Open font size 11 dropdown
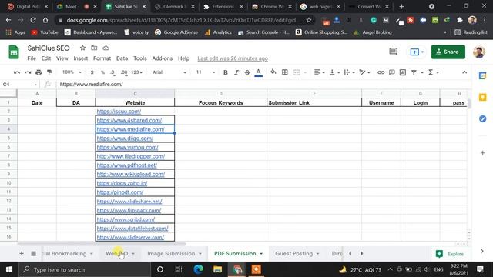This screenshot has height=277, width=493. (x=206, y=72)
